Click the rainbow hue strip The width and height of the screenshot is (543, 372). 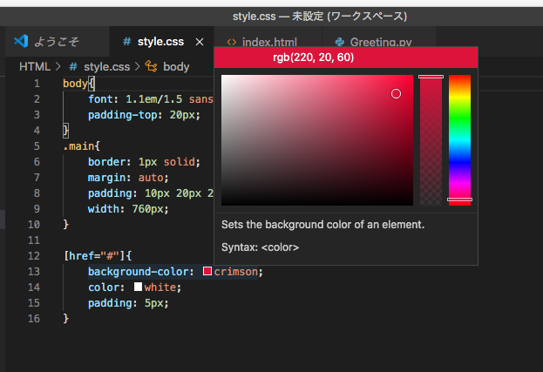pyautogui.click(x=459, y=140)
